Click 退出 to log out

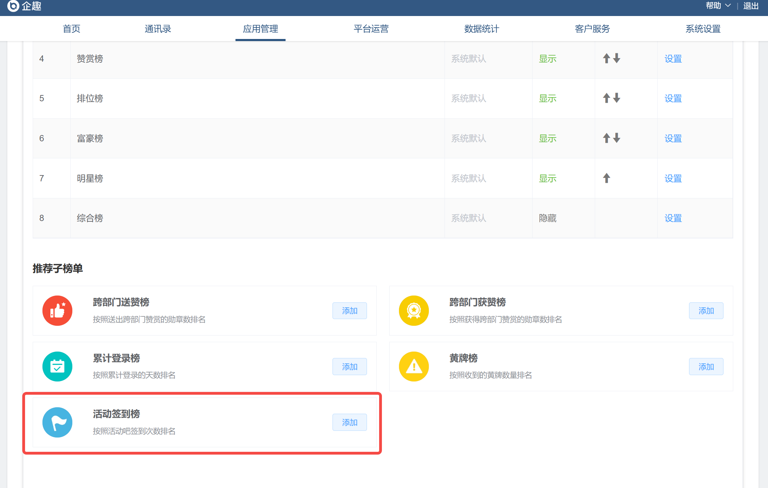pos(751,6)
